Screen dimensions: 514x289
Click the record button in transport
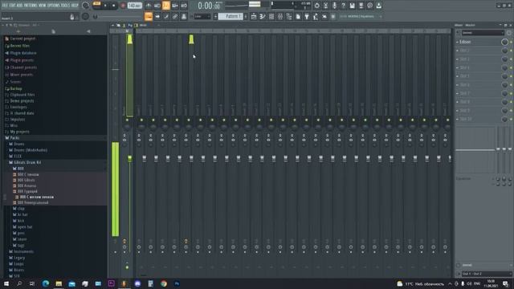(x=123, y=6)
